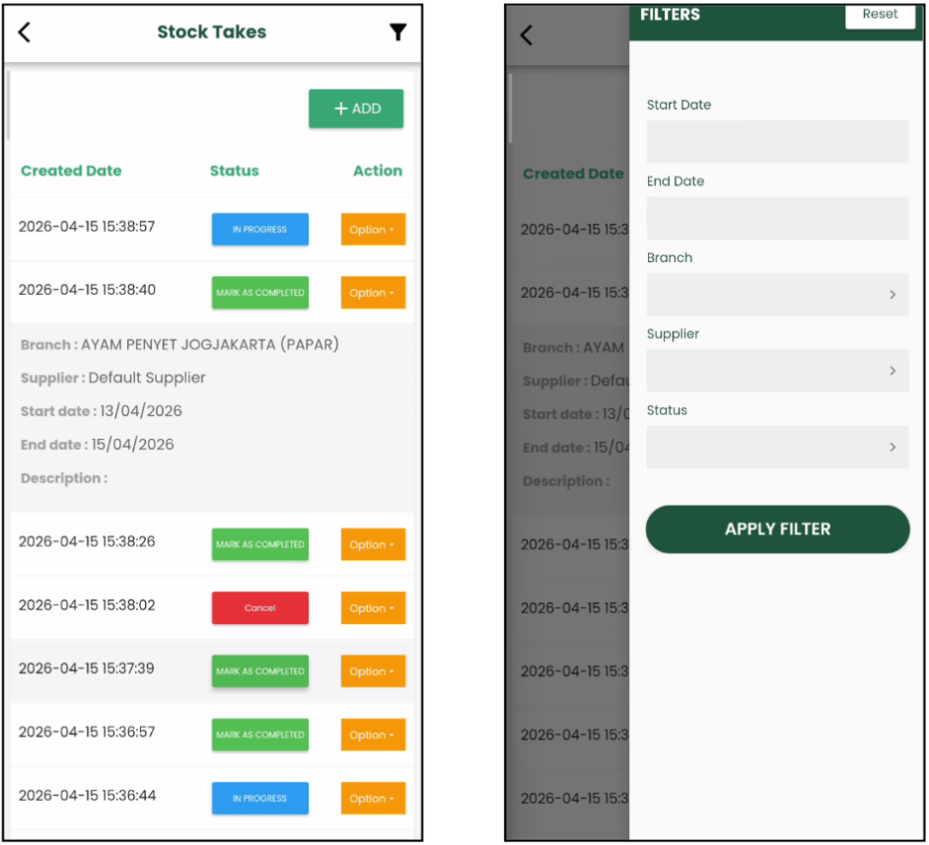Tap back arrow on Stock Takes header
Screen dimensions: 929x845
pos(26,33)
